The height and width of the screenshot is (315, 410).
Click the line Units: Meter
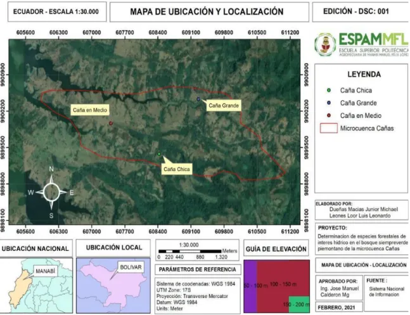pos(169,309)
